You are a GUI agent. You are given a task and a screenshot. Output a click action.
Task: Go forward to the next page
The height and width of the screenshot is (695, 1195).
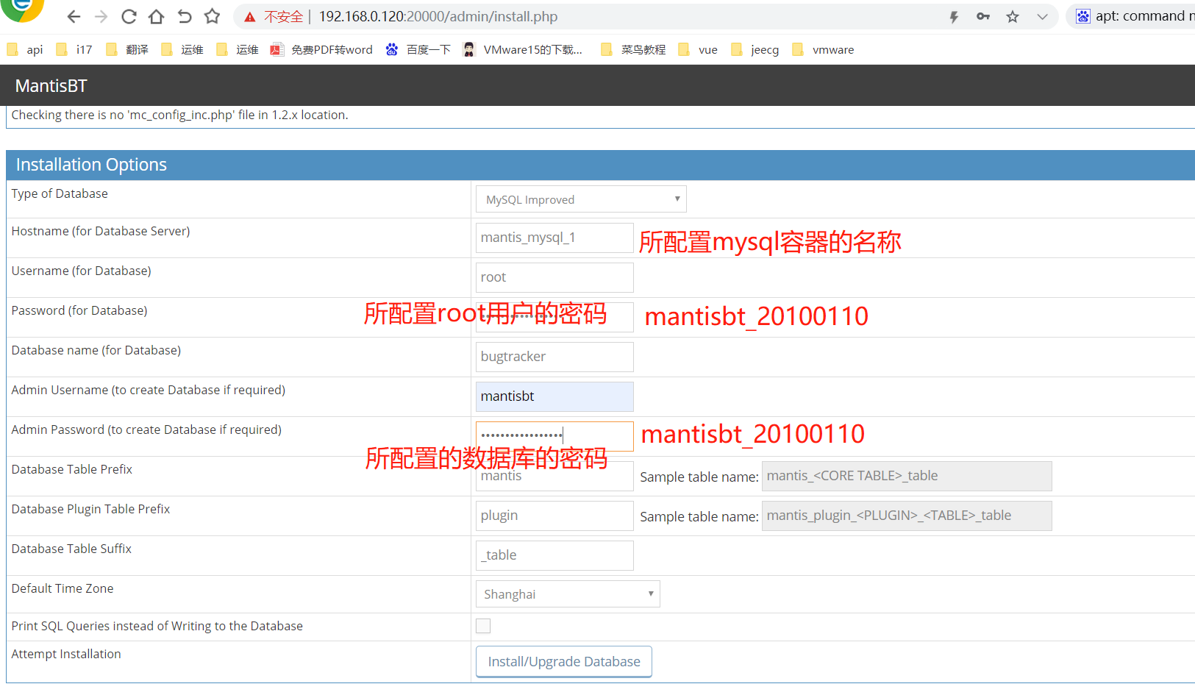point(101,16)
